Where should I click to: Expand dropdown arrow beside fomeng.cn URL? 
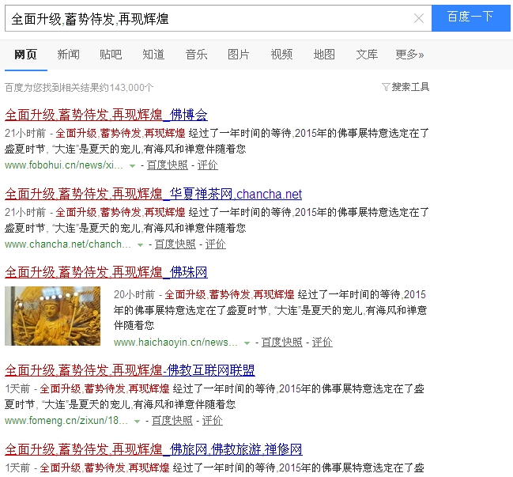coord(138,422)
